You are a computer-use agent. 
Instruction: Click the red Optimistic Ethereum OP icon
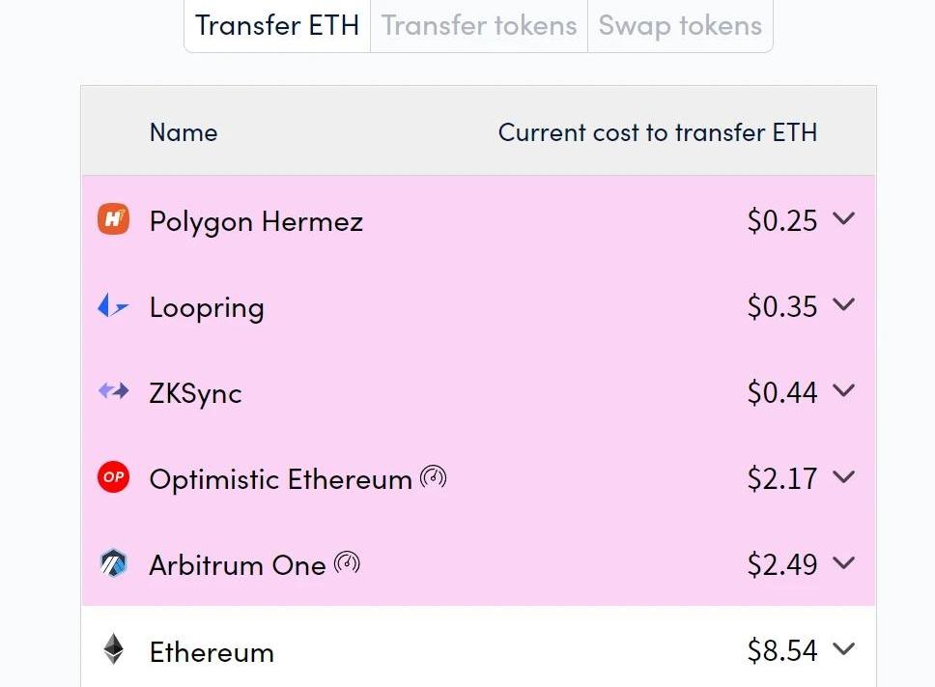click(x=114, y=477)
